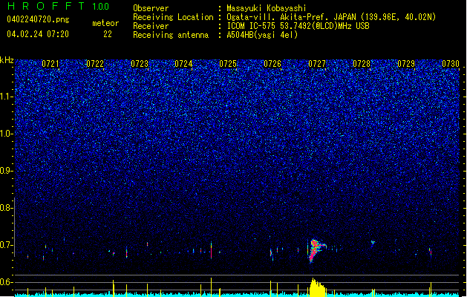467x297 pixels.
Task: Click time marker 0730
Action: pyautogui.click(x=451, y=64)
